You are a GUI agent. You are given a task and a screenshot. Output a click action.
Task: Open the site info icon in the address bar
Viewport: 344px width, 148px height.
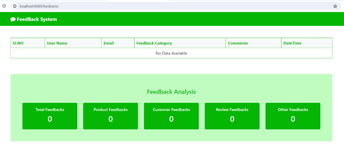coord(15,6)
